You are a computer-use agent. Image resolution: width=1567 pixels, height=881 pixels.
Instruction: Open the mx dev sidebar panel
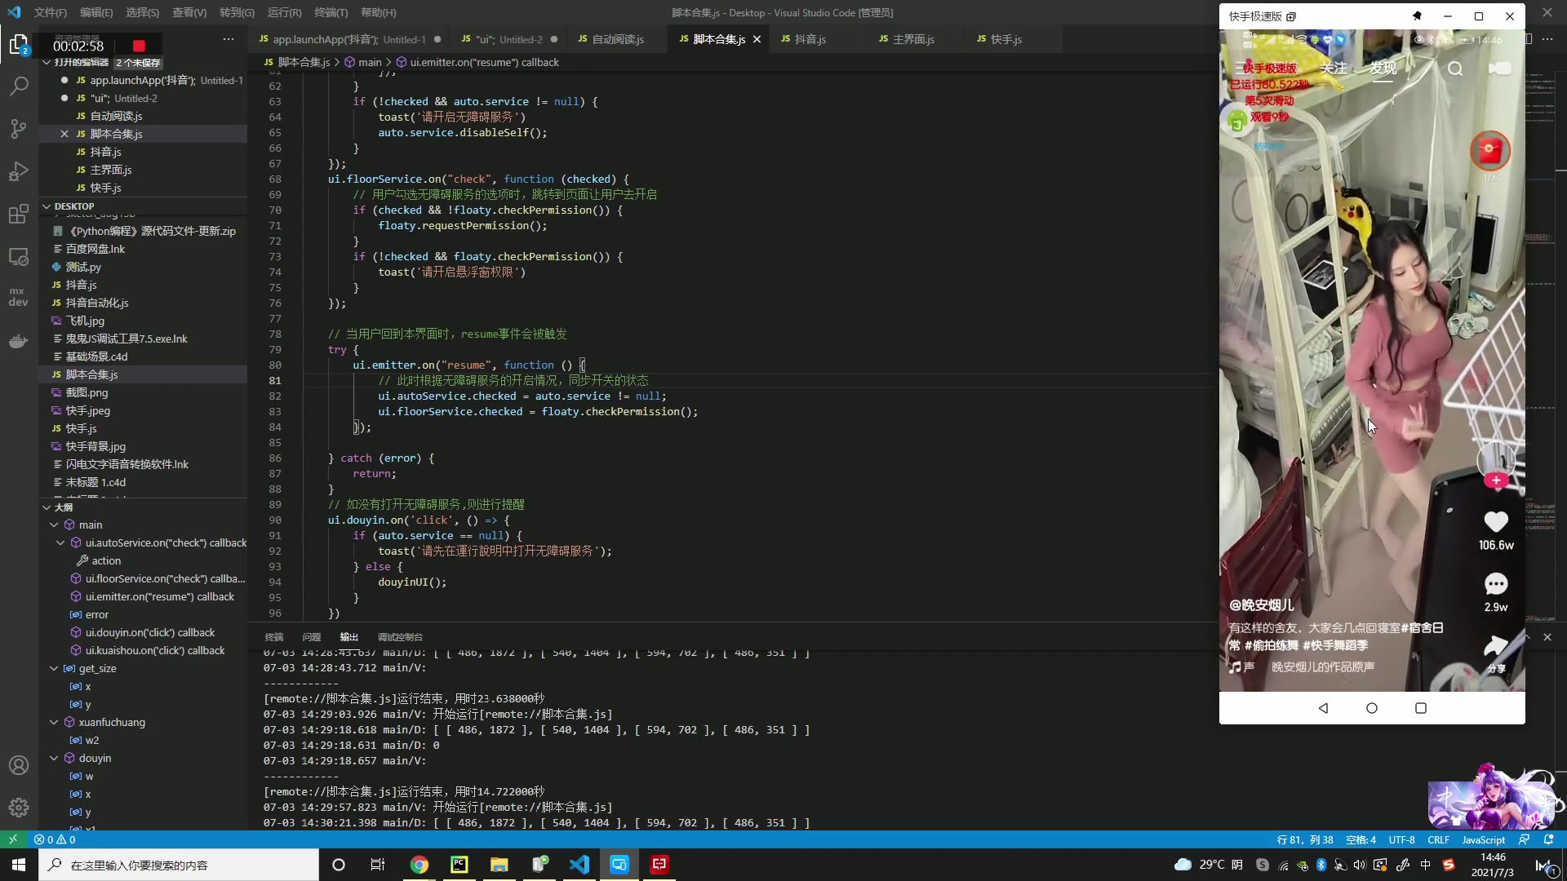tap(18, 297)
